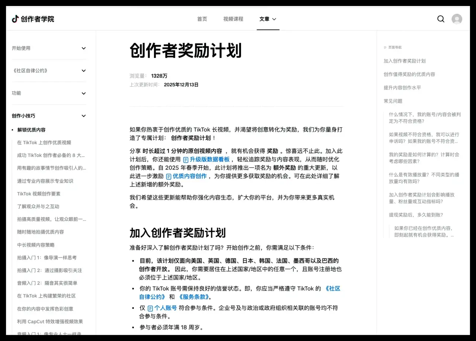Jump to 加入创作者奖励计划 in page navigation
This screenshot has width=476, height=341.
coord(405,61)
